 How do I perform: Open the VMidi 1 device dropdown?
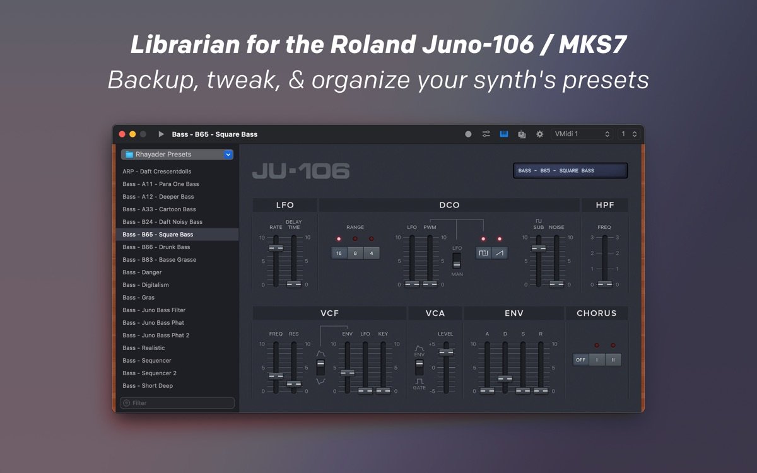[x=582, y=134]
